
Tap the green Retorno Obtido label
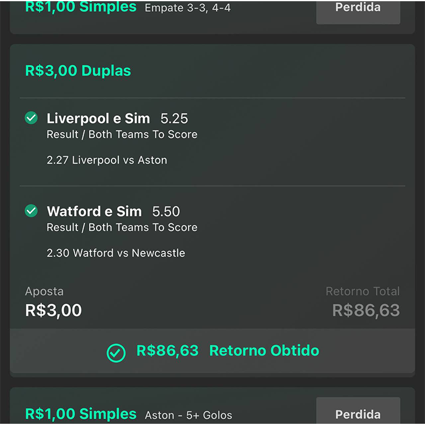tap(264, 351)
